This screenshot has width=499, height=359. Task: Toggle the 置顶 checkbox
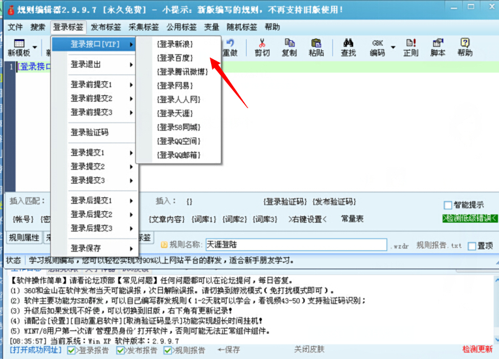pyautogui.click(x=472, y=246)
